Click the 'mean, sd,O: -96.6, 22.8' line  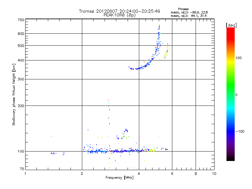pyautogui.click(x=189, y=12)
